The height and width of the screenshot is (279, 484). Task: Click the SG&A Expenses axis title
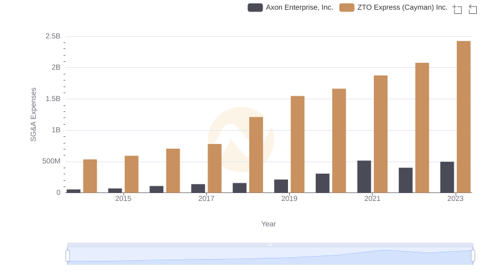tap(33, 114)
